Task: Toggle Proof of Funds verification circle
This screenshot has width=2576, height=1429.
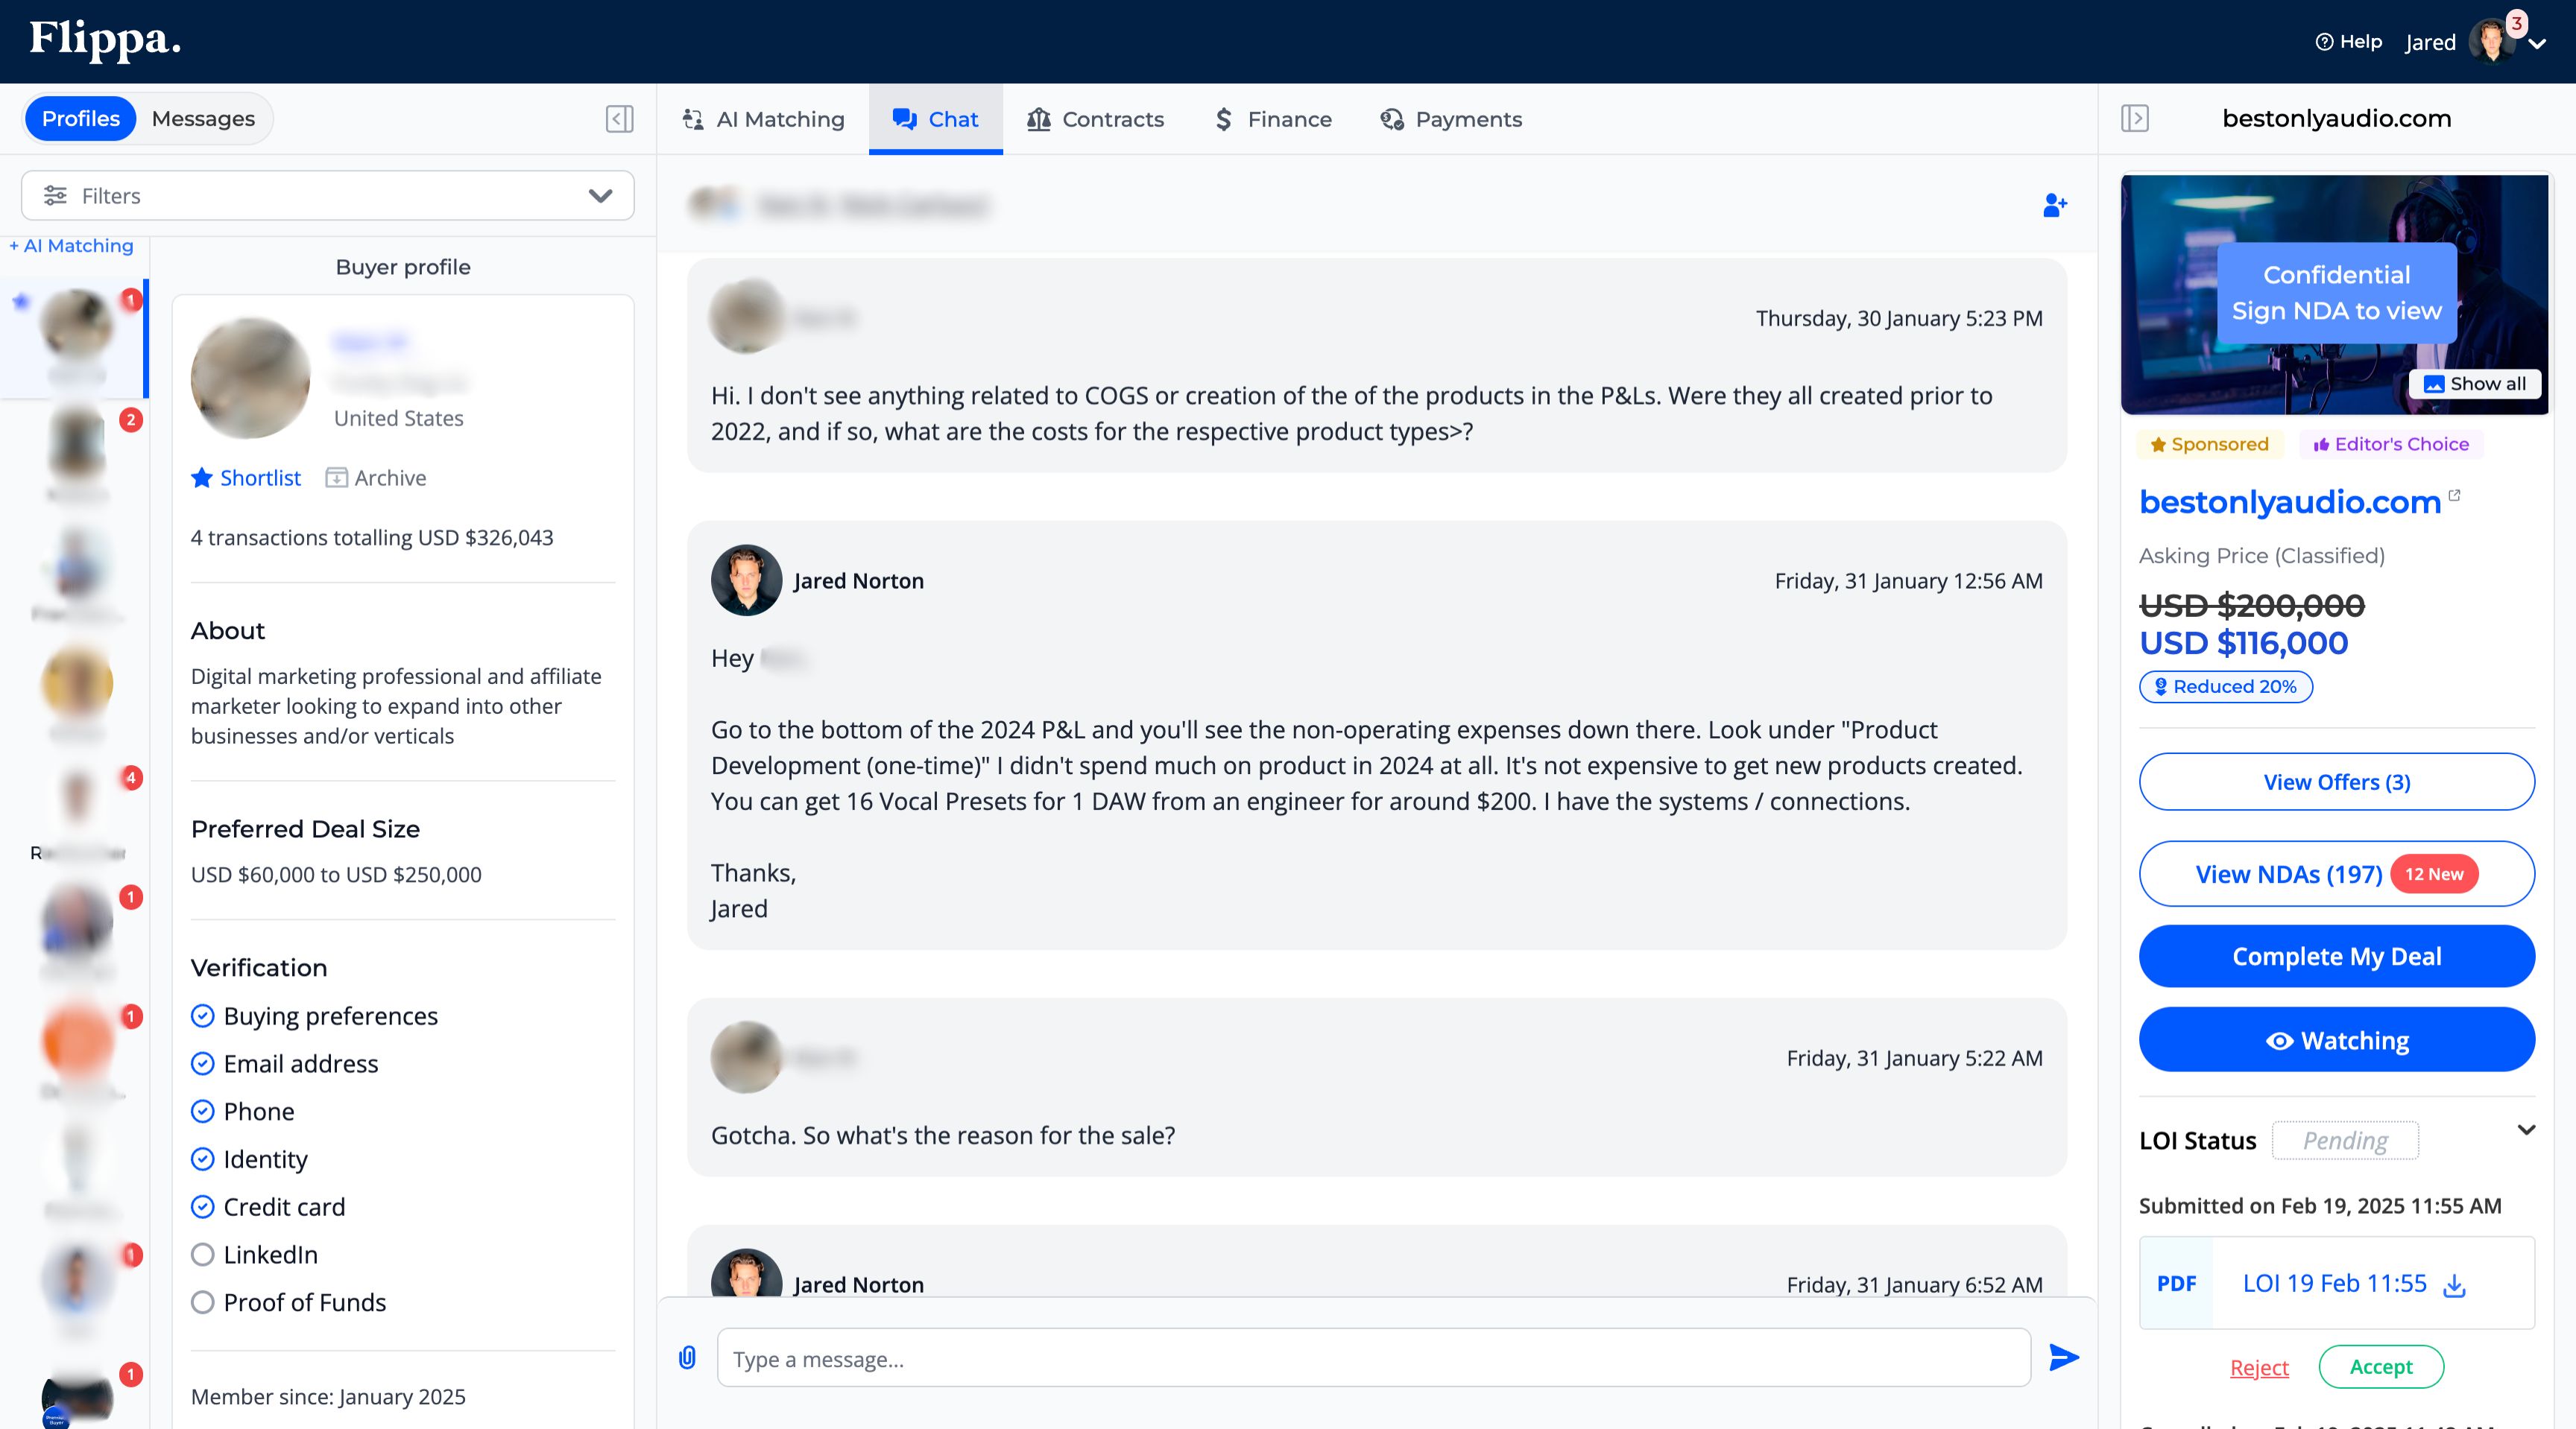Action: tap(202, 1302)
